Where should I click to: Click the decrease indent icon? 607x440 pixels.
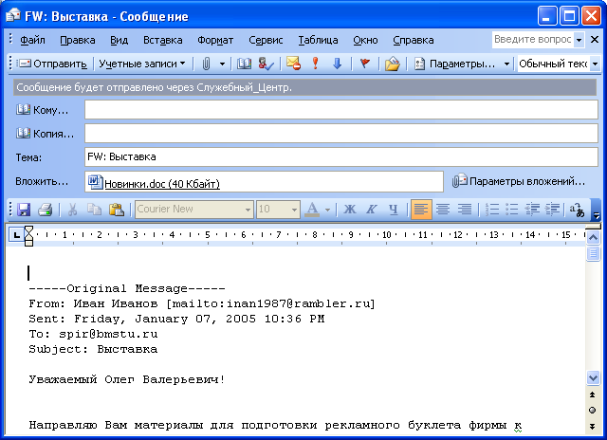tap(532, 210)
